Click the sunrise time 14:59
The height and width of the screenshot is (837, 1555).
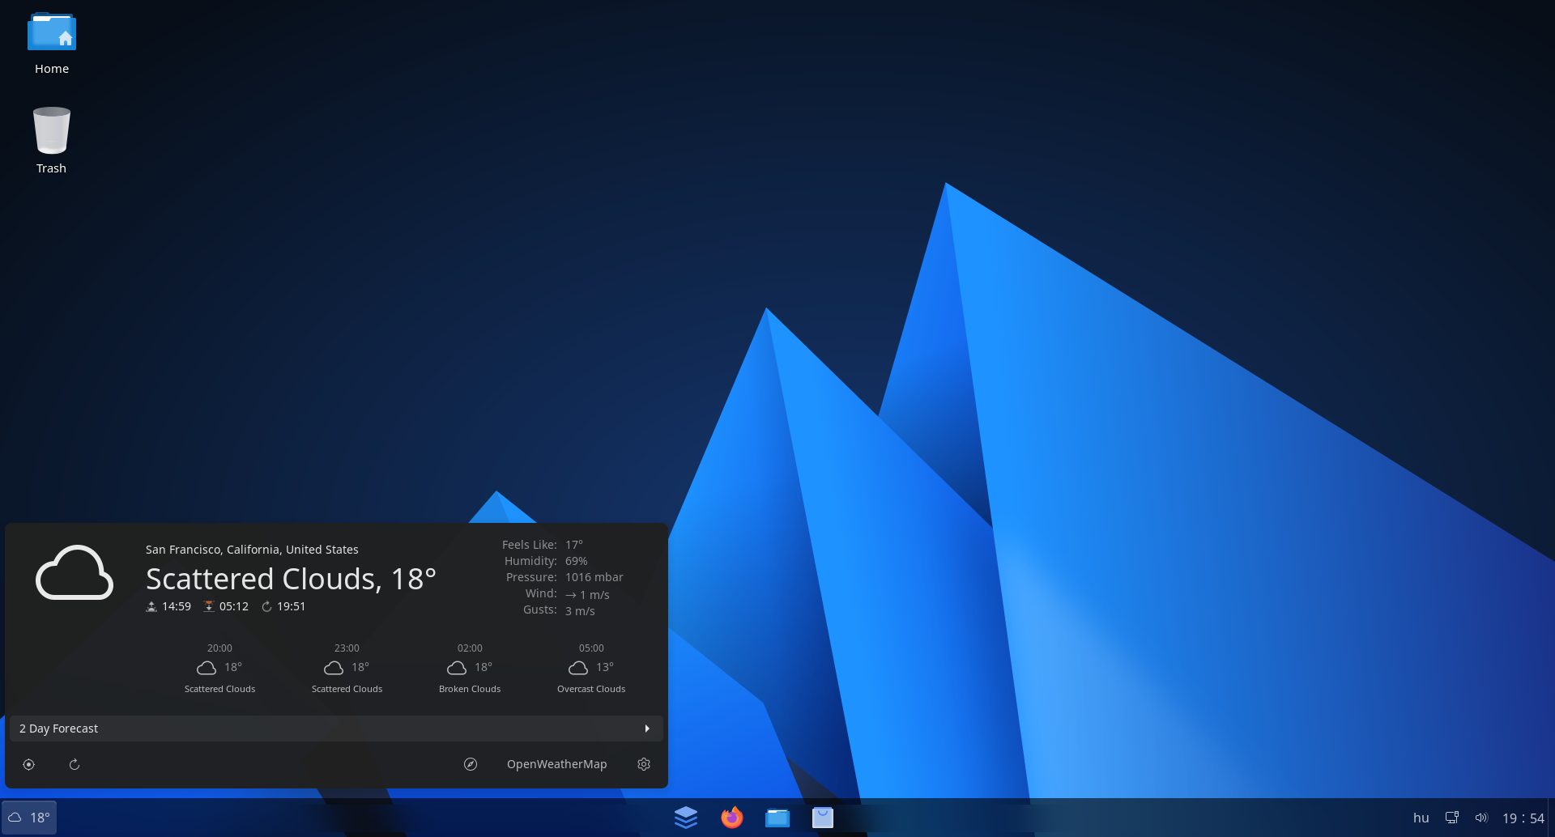tap(177, 606)
